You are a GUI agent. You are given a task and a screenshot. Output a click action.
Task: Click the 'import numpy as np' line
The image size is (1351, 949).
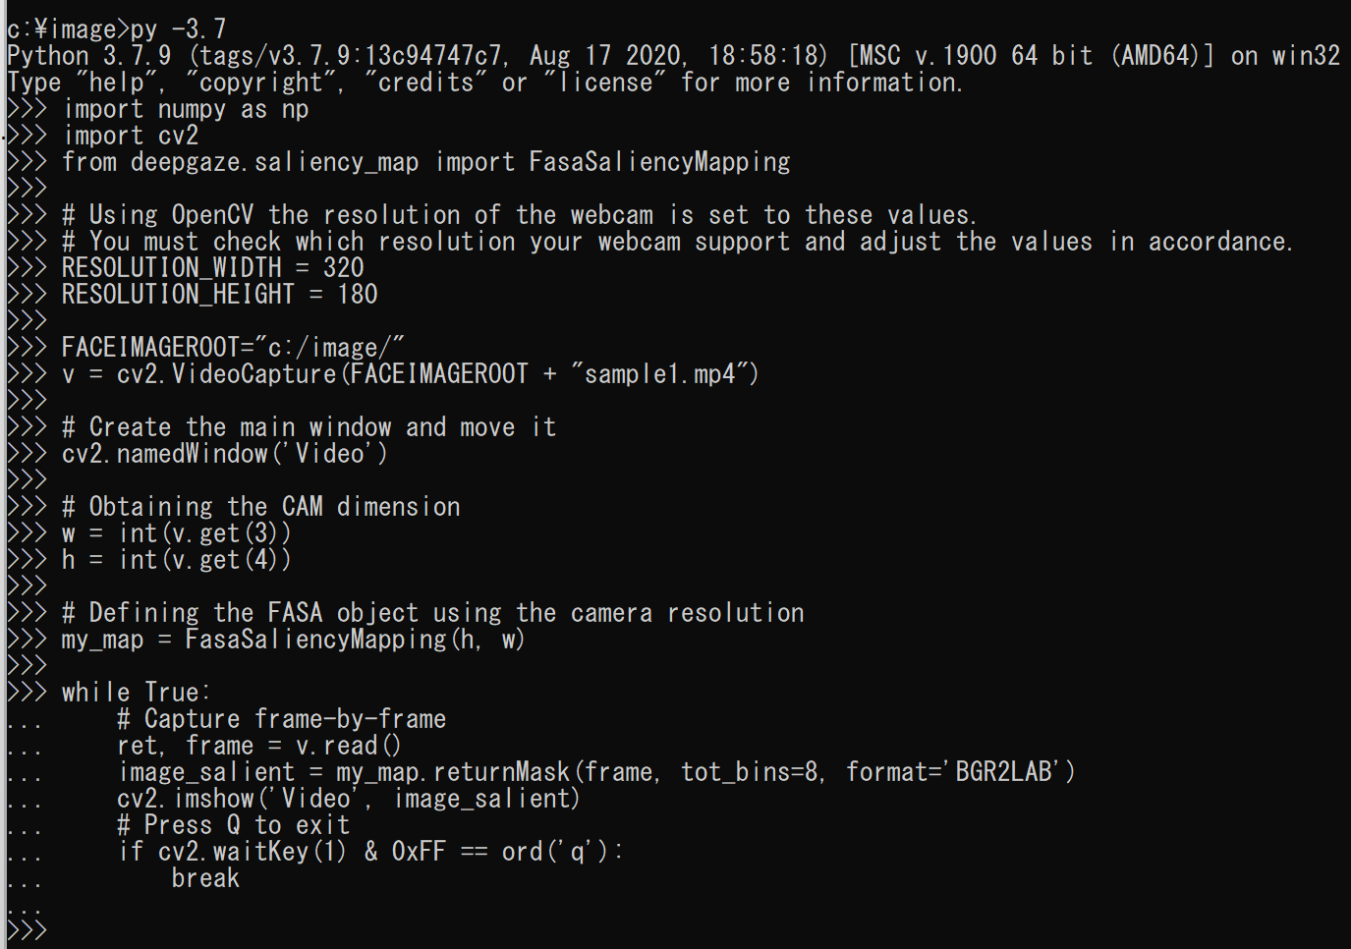[x=186, y=109]
